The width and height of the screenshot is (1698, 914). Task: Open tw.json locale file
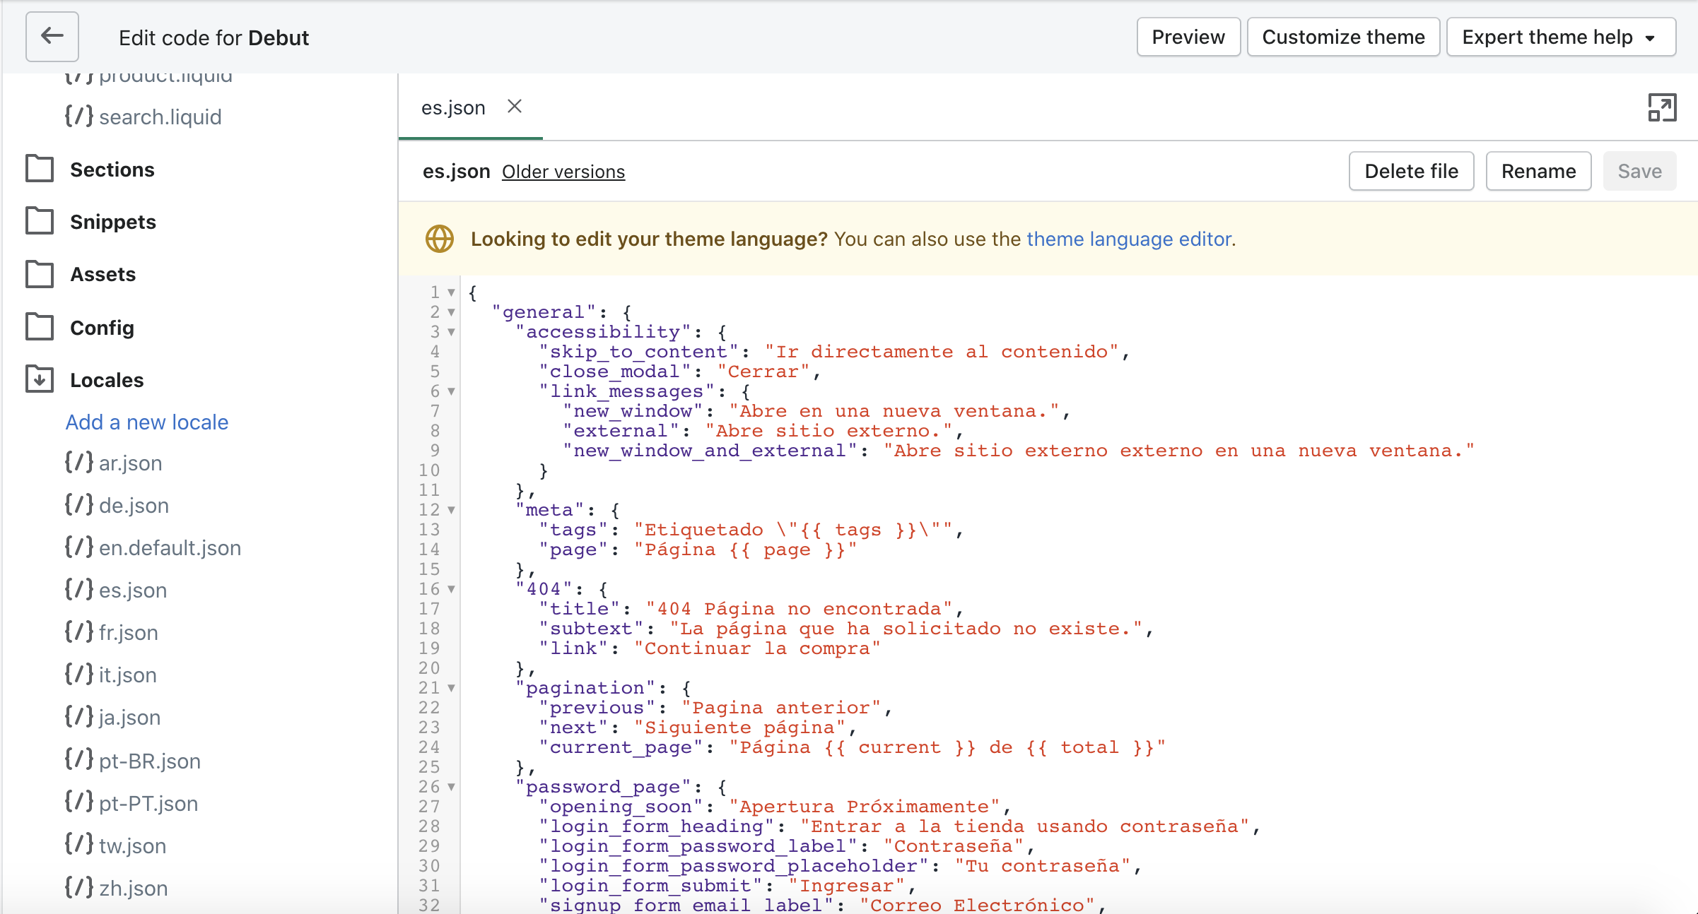tap(132, 845)
